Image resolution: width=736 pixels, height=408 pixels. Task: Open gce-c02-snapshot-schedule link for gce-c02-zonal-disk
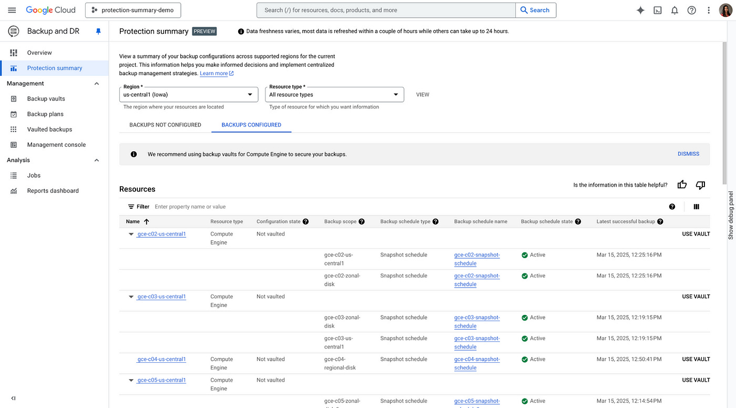tap(477, 280)
